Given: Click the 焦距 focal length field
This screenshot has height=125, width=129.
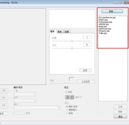Looking at the screenshot, I should (x=19, y=113).
